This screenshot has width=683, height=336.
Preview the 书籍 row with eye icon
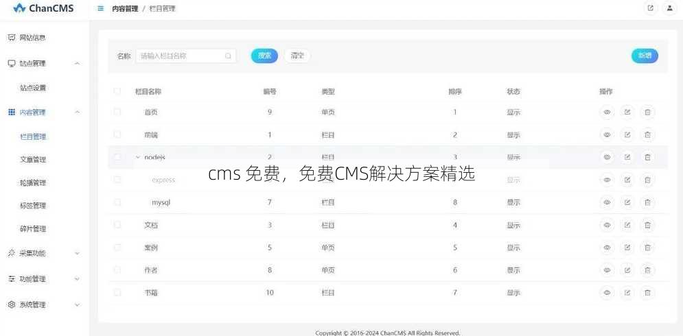tap(607, 293)
